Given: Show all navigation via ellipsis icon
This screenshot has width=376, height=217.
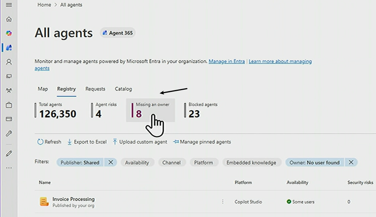Looking at the screenshot, I should [9, 168].
